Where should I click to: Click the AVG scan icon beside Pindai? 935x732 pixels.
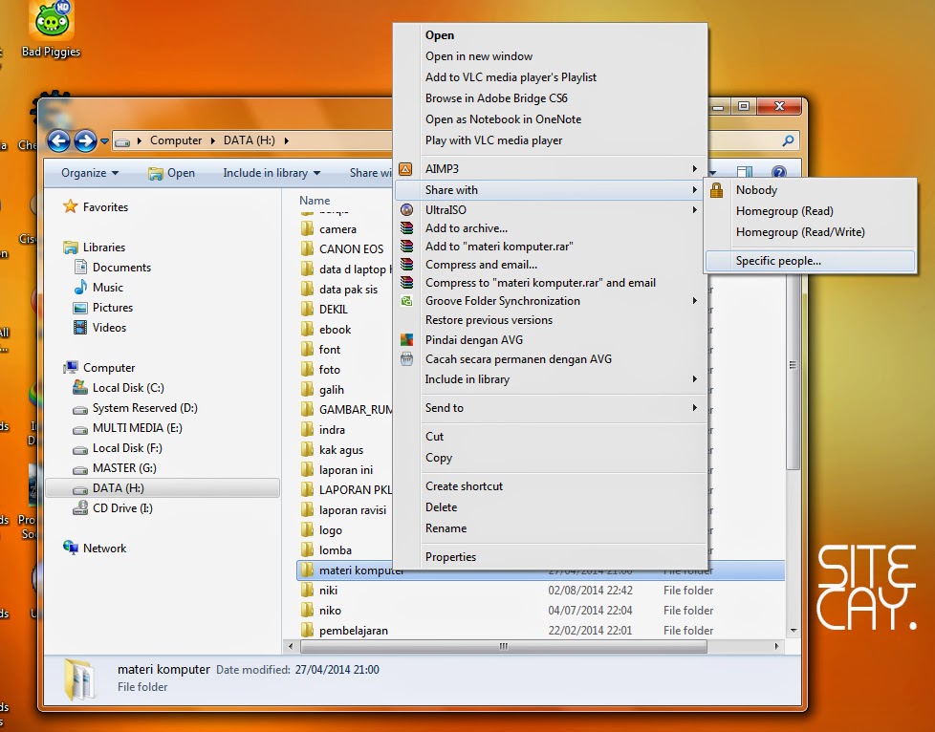pyautogui.click(x=406, y=340)
